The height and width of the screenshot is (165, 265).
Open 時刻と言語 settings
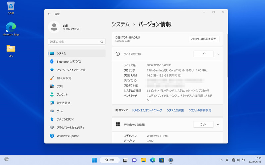[77, 103]
